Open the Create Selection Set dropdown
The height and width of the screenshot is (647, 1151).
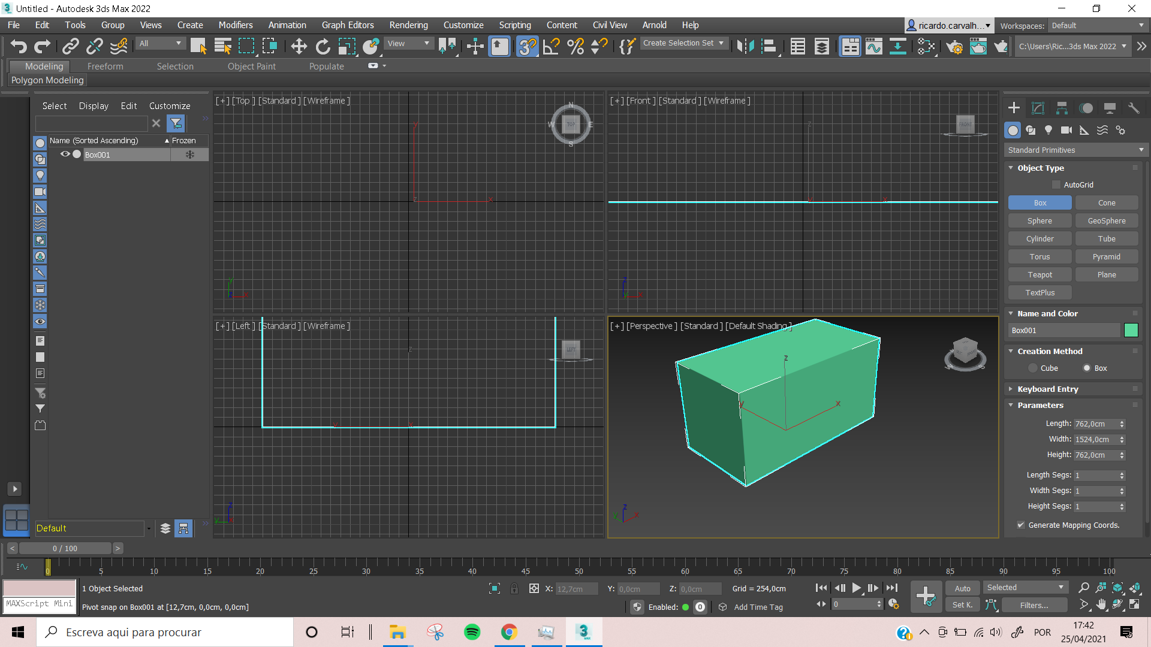[684, 43]
